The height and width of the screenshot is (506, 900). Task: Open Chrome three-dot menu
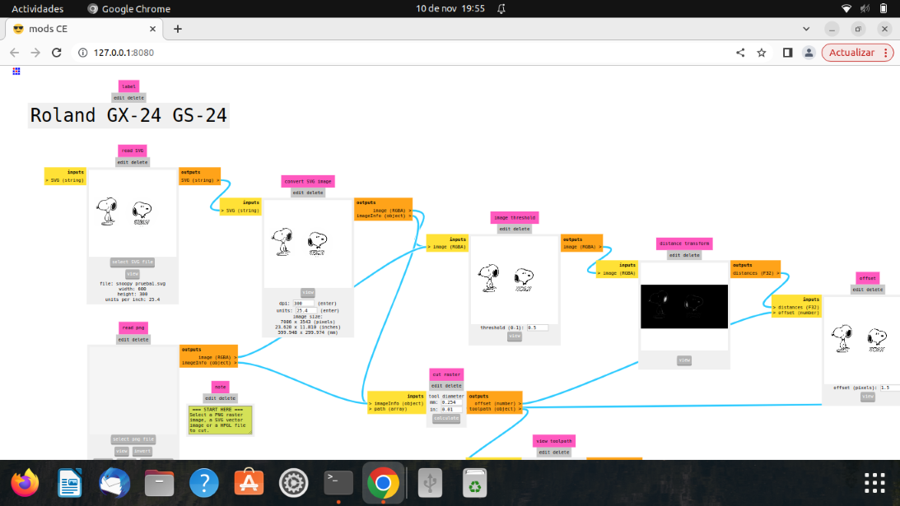[886, 52]
